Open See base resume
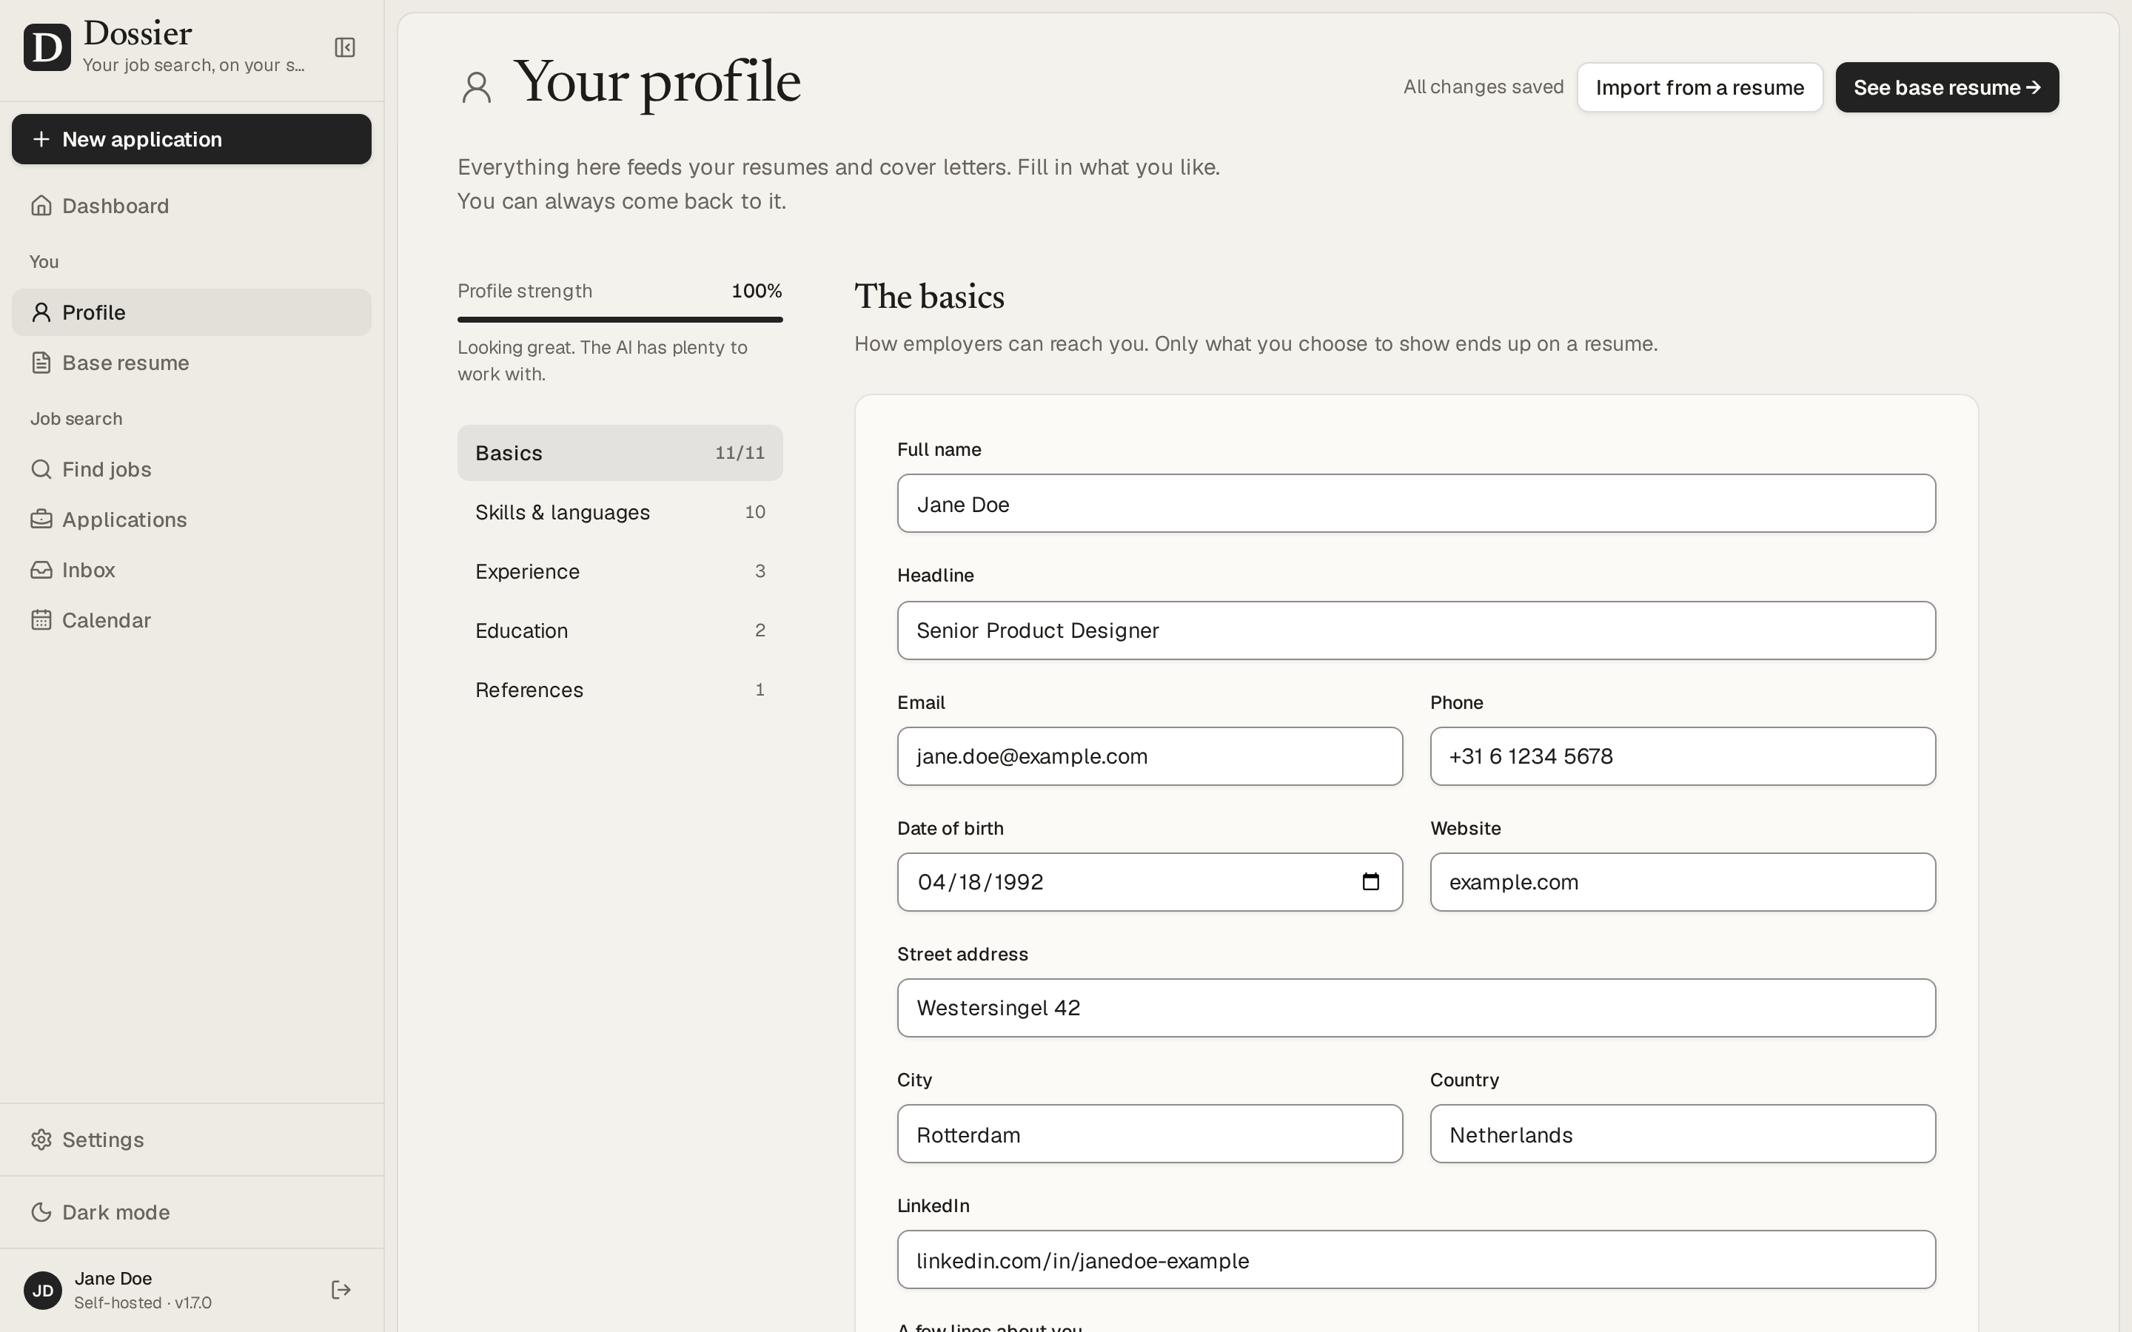2132x1332 pixels. [1947, 87]
